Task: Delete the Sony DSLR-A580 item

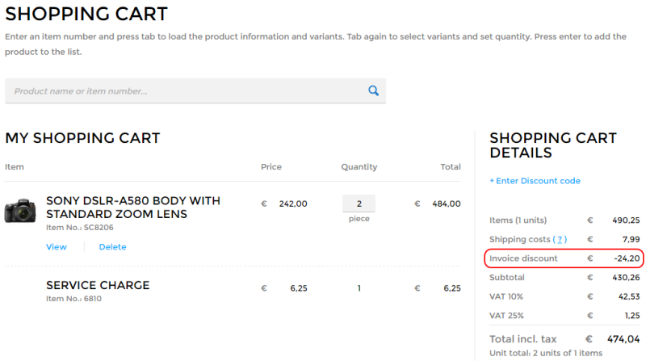Action: pos(112,247)
